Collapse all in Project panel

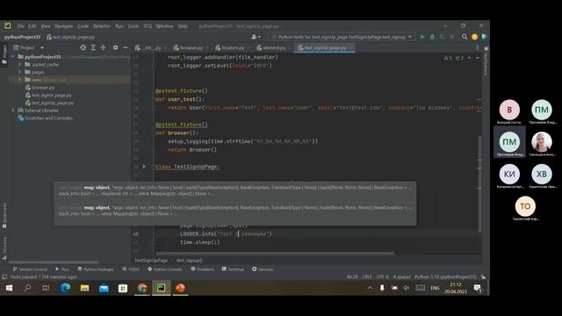pos(104,47)
